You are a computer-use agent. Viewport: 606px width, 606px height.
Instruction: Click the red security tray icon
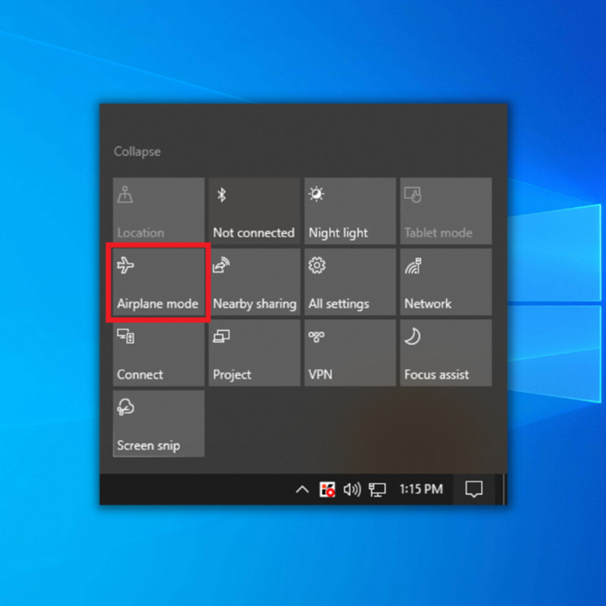tap(327, 489)
